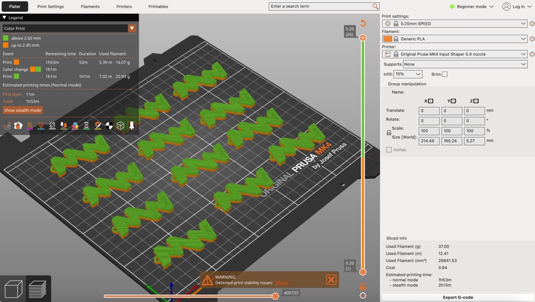The height and width of the screenshot is (302, 535).
Task: Click the horizontal moves slider thumb
Action: [275, 296]
